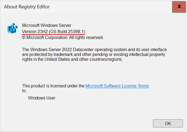Click the Microsoft Corporation copyright line
Screen dimensions: 187x132
point(63,38)
